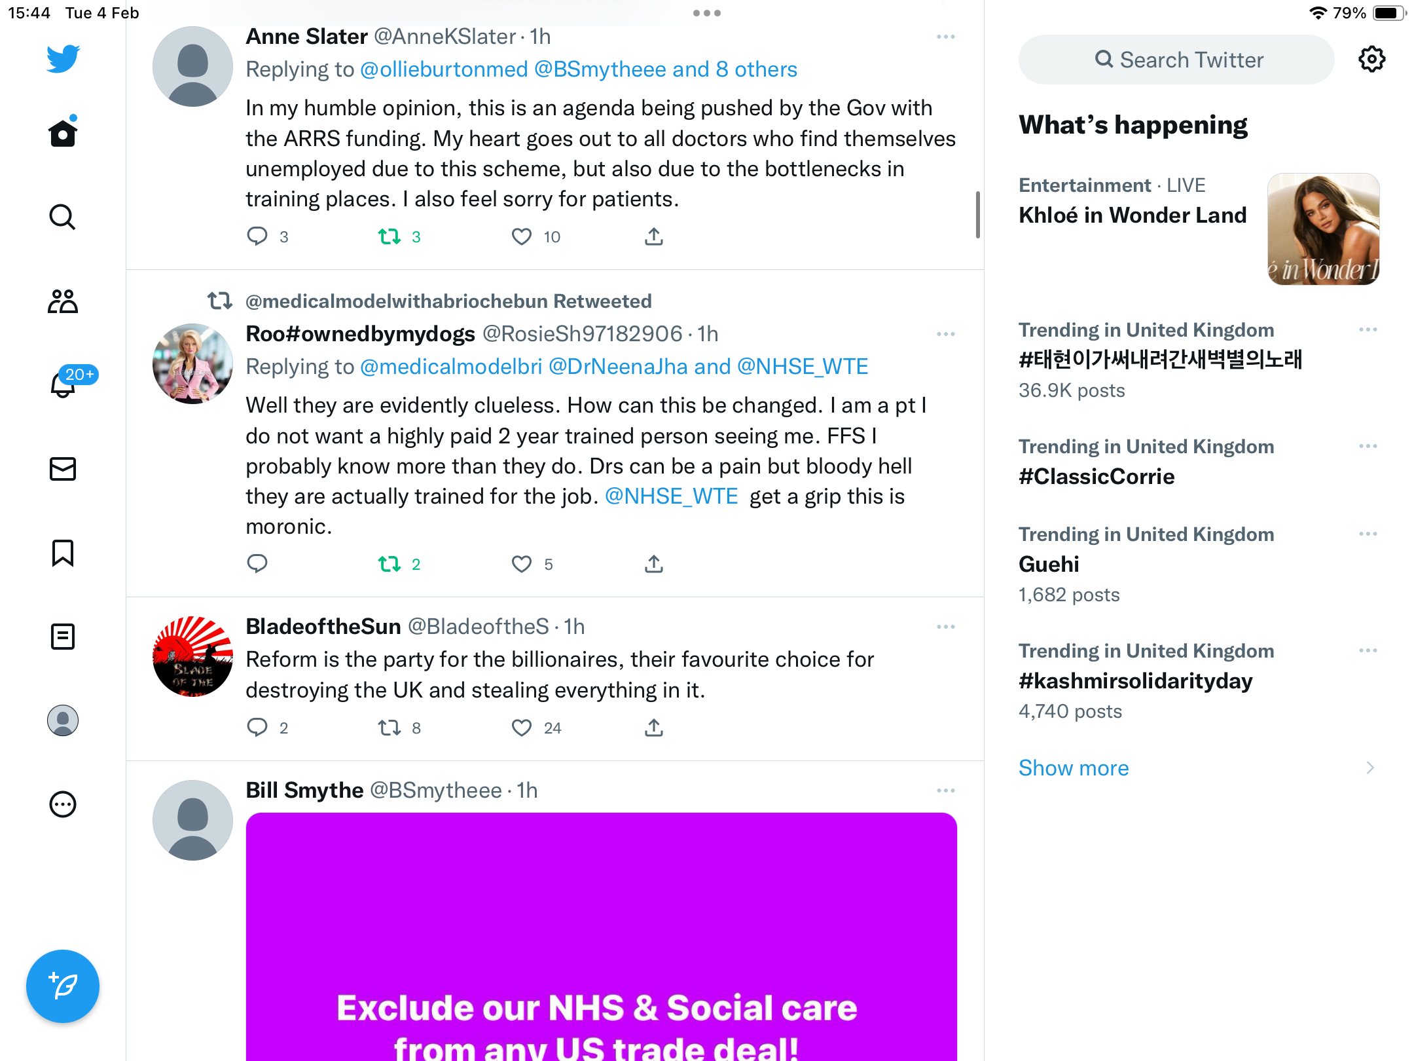The height and width of the screenshot is (1061, 1414).
Task: Open more options for #ClassicCorrie trend
Action: (x=1368, y=446)
